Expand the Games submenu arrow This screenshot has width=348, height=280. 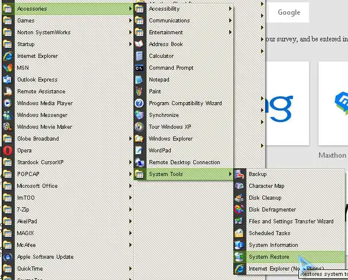[131, 21]
